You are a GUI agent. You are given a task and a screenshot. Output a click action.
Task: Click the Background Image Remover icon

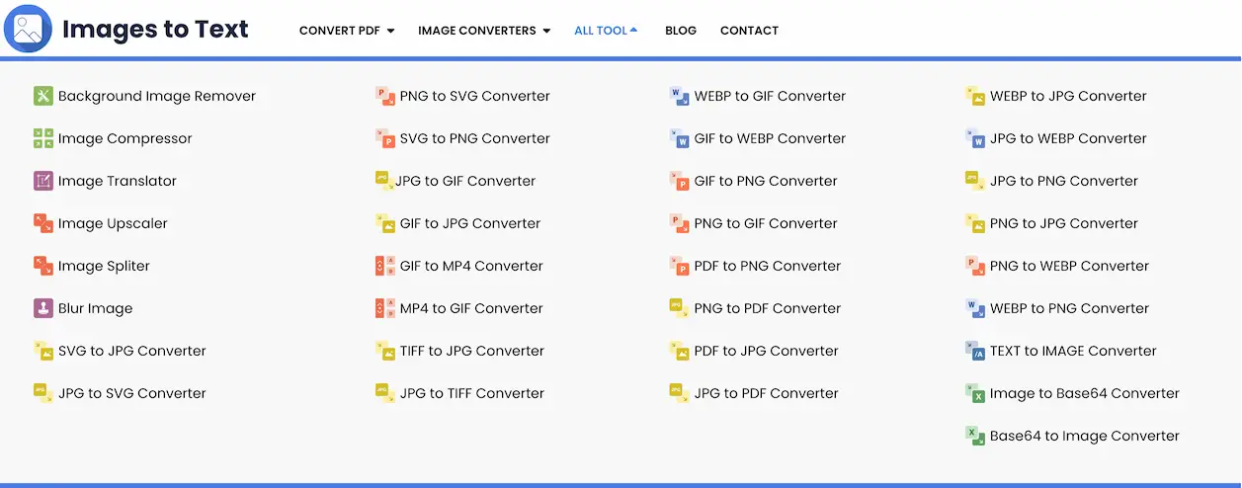pos(42,96)
